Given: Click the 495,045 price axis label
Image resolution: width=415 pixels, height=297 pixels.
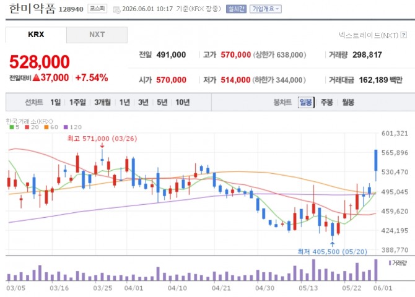Looking at the screenshot, I should (x=395, y=192).
